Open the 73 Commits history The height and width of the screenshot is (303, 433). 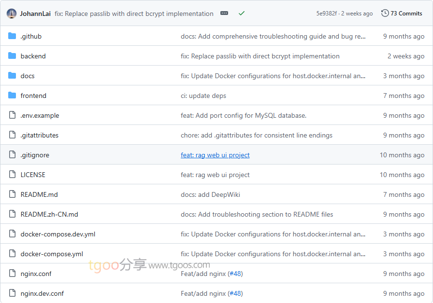402,14
